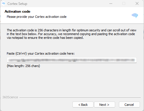The height and width of the screenshot is (111, 144).
Task: Click the Cortex brain icon in title bar
Action: [x=3, y=3]
